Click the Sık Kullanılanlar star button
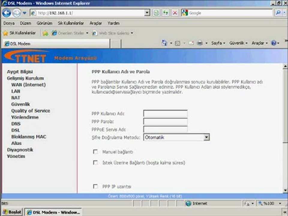 click(19, 33)
